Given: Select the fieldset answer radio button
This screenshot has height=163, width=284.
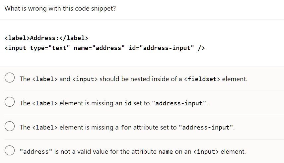Looking at the screenshot, I should click(10, 78).
